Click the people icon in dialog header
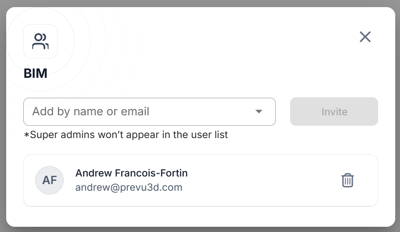 click(x=40, y=41)
